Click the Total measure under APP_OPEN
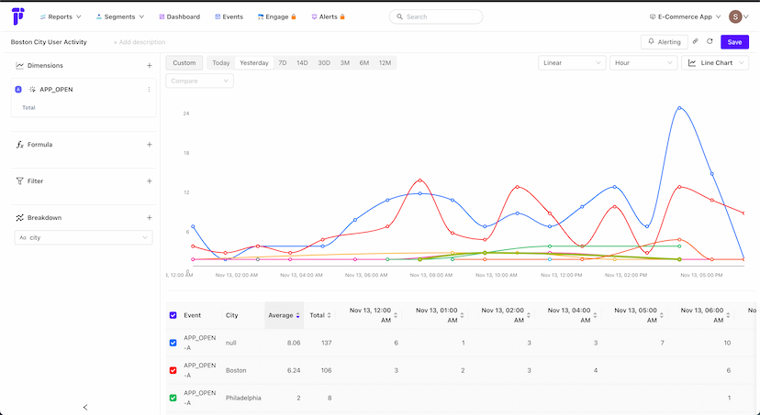 point(28,107)
